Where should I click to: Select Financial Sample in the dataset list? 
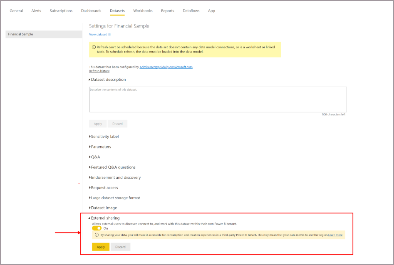click(x=44, y=34)
